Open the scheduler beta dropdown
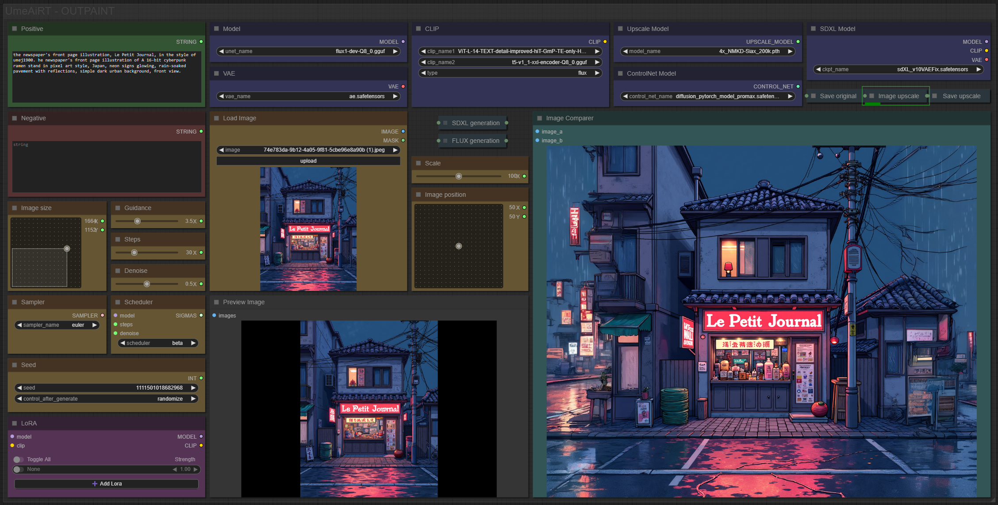 point(158,343)
